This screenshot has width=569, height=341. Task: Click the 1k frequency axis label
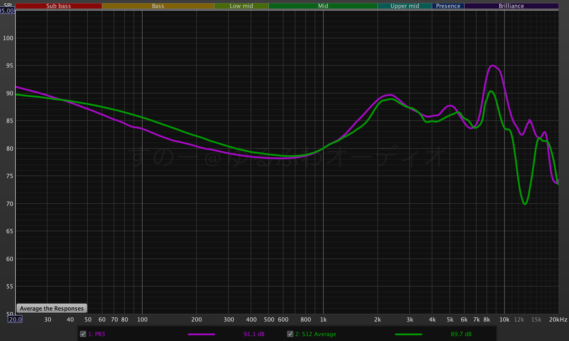click(x=323, y=320)
